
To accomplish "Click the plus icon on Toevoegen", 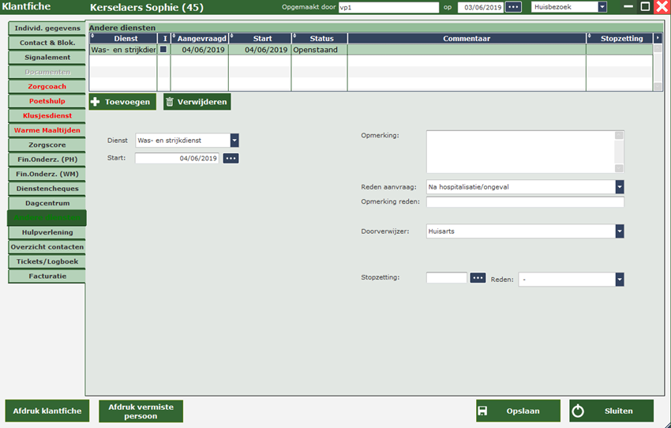I will 96,102.
